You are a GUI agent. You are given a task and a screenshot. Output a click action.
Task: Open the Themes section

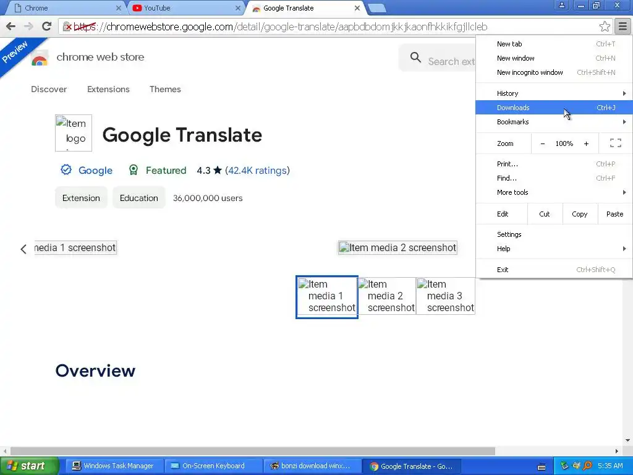(x=165, y=89)
